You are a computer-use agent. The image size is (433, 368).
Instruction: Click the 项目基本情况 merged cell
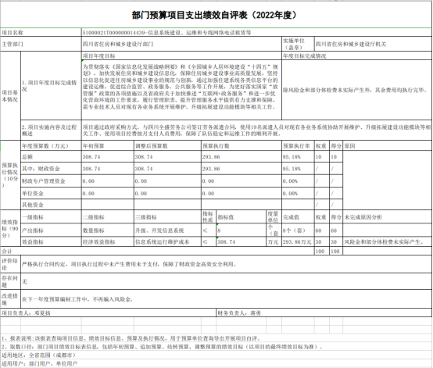10,96
